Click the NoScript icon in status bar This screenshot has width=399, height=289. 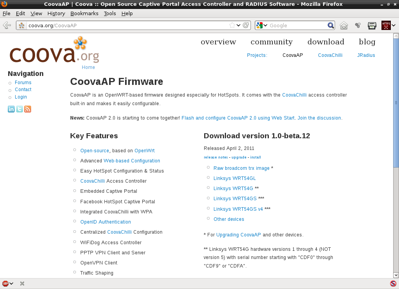393,284
